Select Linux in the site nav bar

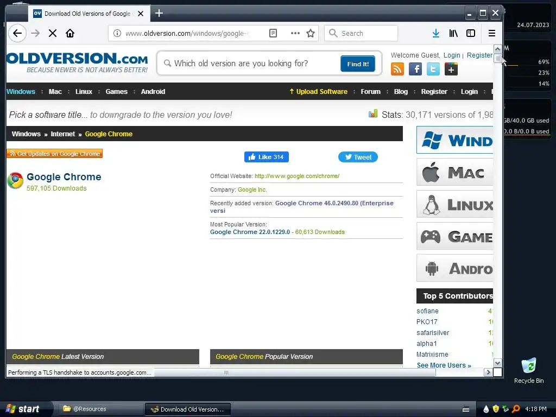pyautogui.click(x=84, y=91)
